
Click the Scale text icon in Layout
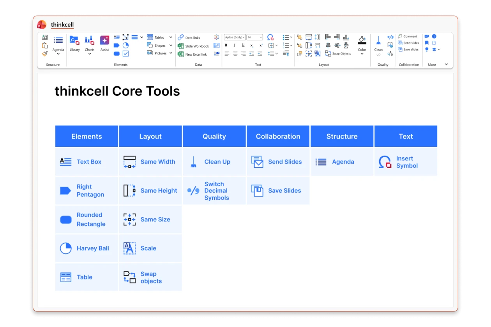(318, 54)
